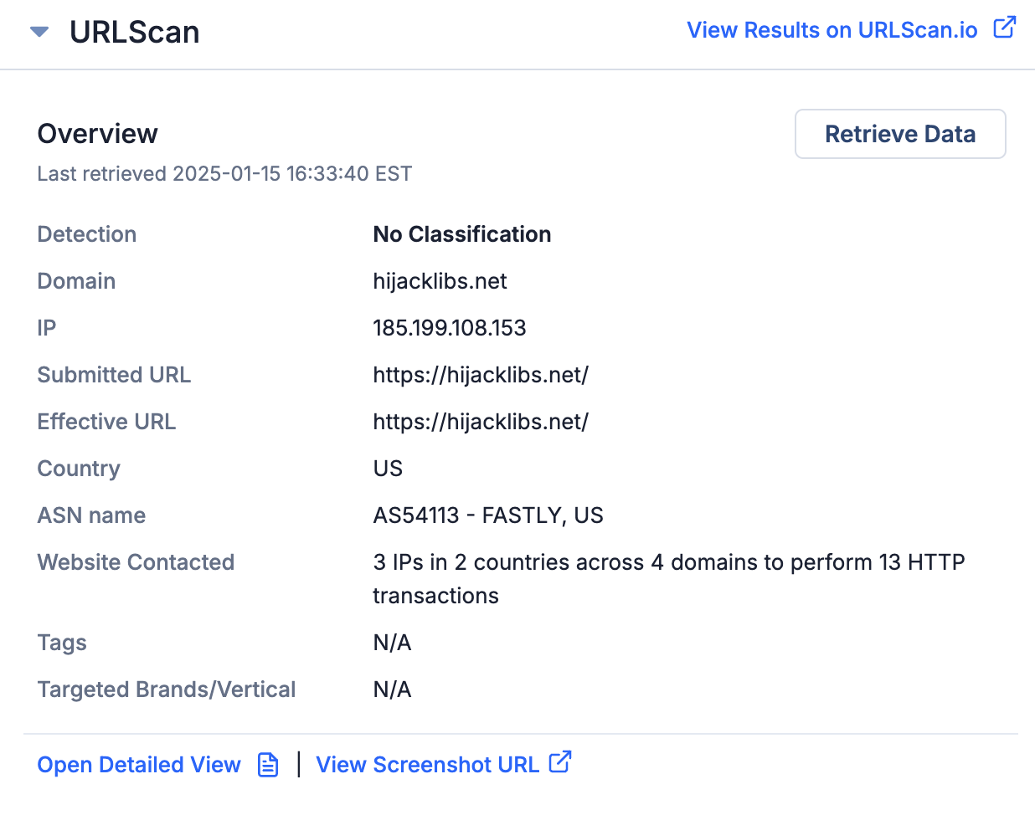Click the document icon next to Open Detailed View
This screenshot has width=1035, height=815.
point(268,763)
